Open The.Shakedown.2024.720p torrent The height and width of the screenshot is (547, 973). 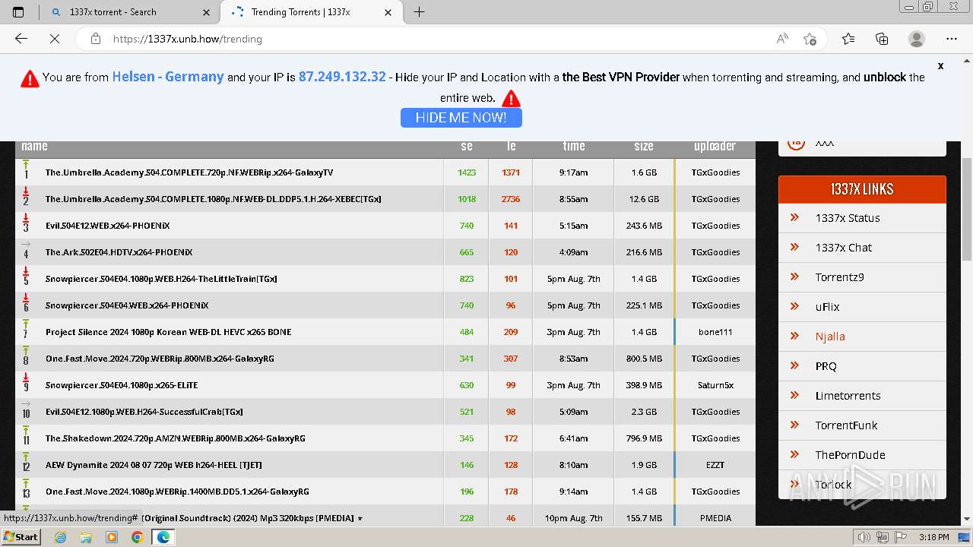[176, 438]
